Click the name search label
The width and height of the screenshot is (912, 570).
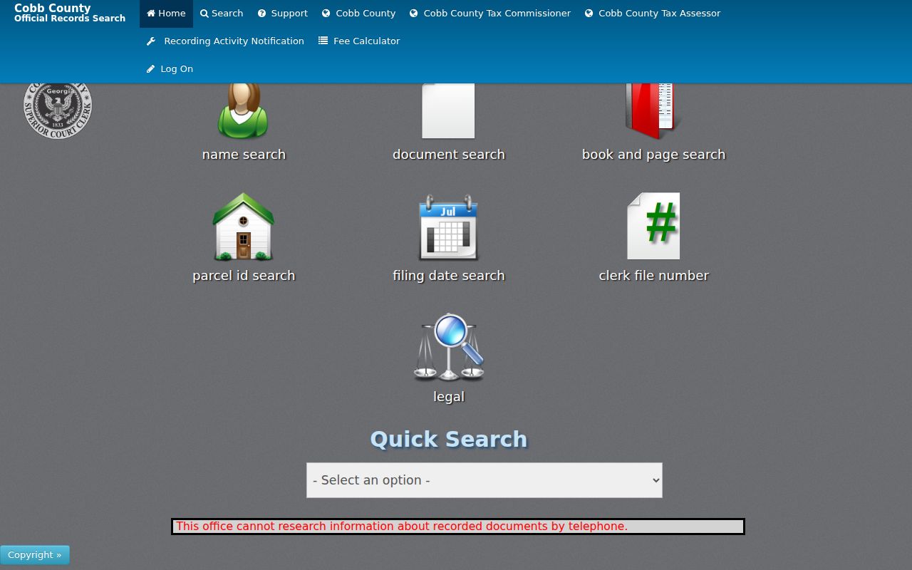pyautogui.click(x=244, y=155)
